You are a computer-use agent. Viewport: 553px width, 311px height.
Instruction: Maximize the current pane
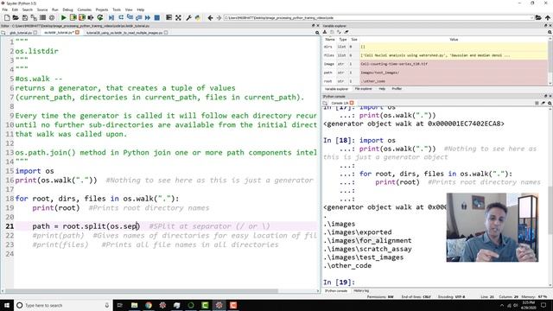pyautogui.click(x=169, y=17)
